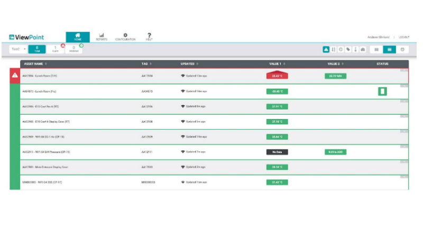Click the gauge filter icon
Screen dimensions: 423x238
pos(363,49)
